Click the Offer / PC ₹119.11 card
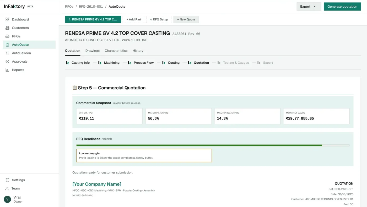 coord(109,116)
